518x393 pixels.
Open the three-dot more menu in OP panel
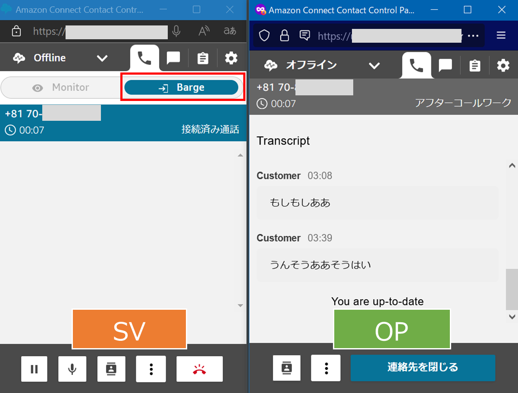[326, 368]
